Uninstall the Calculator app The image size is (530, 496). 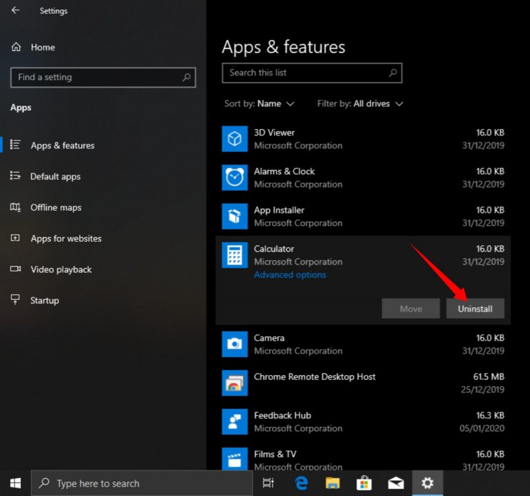(475, 309)
